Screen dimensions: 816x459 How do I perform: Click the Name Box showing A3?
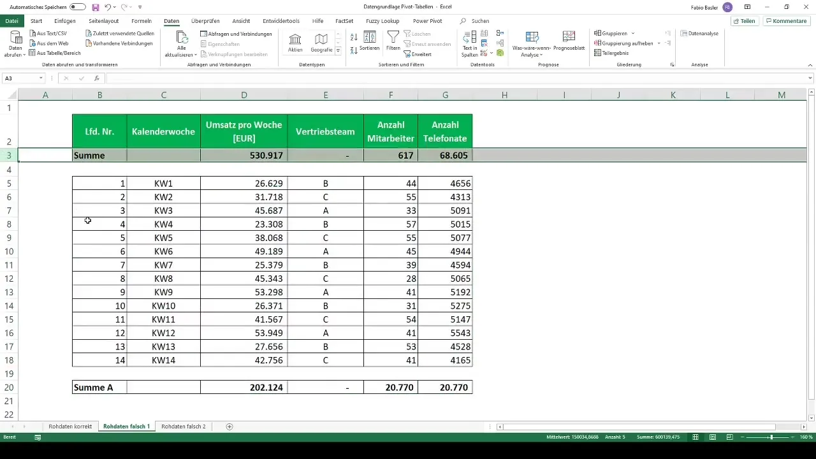20,78
